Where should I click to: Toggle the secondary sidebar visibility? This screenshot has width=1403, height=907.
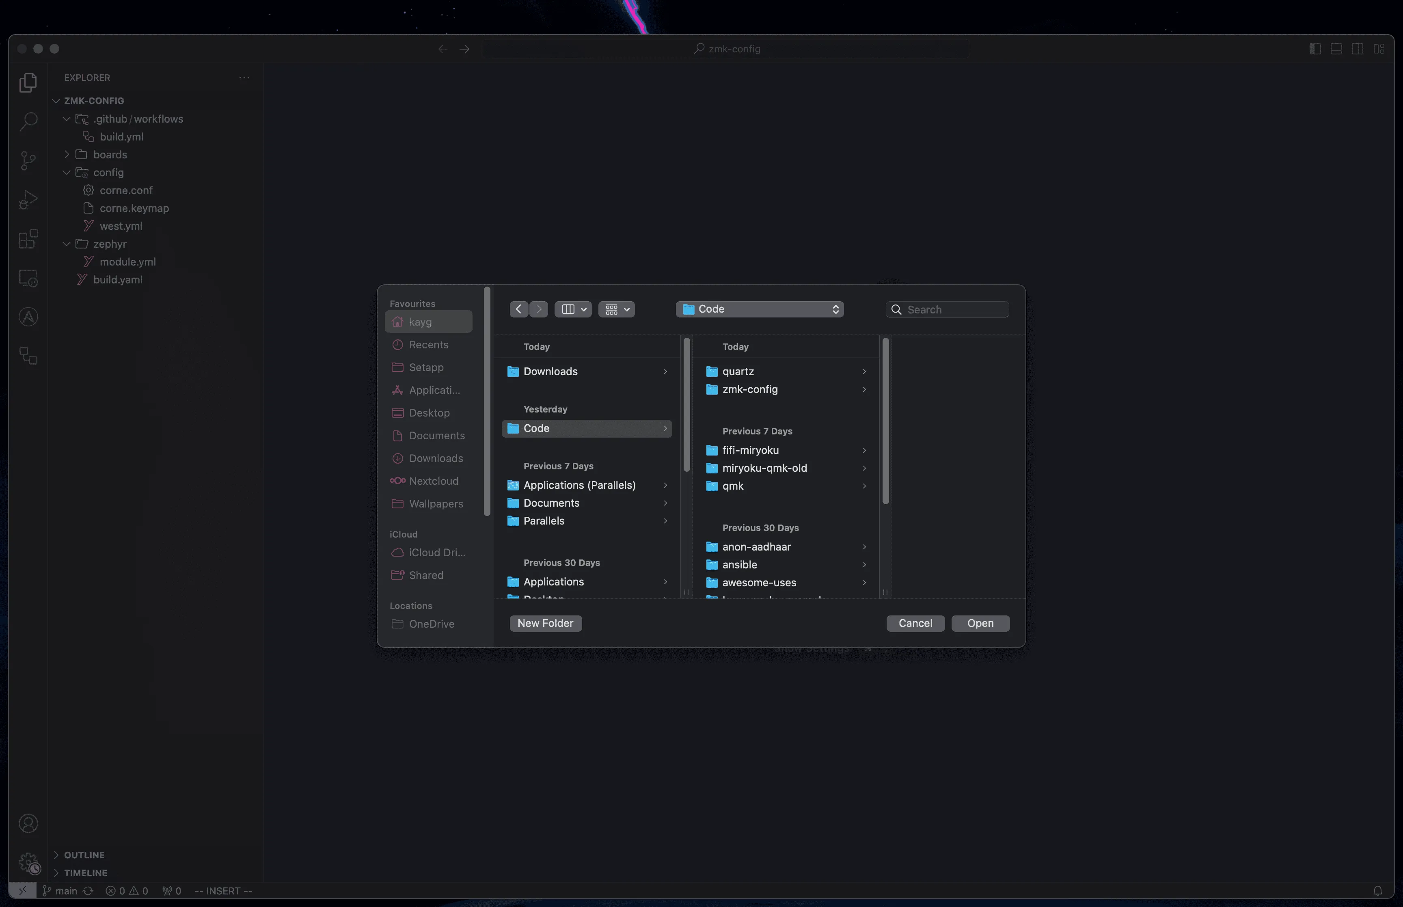tap(1358, 48)
